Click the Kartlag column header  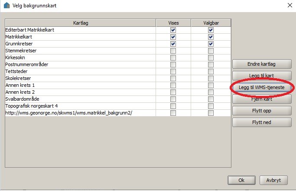[81, 23]
